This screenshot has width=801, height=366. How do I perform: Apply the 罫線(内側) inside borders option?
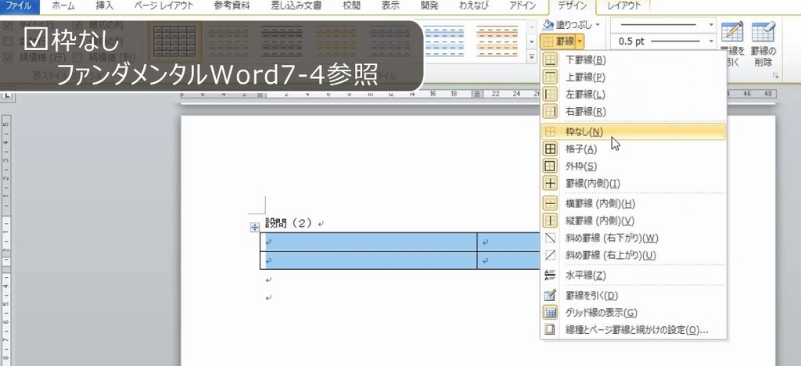633,183
